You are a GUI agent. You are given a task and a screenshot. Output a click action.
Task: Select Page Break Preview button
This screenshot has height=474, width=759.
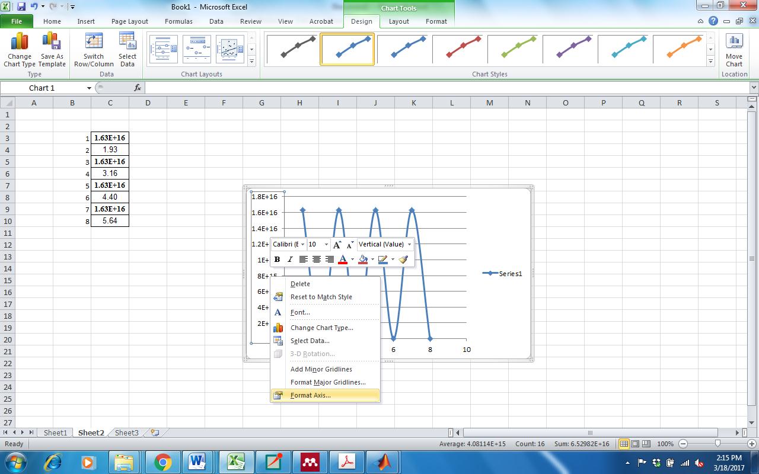(x=646, y=444)
